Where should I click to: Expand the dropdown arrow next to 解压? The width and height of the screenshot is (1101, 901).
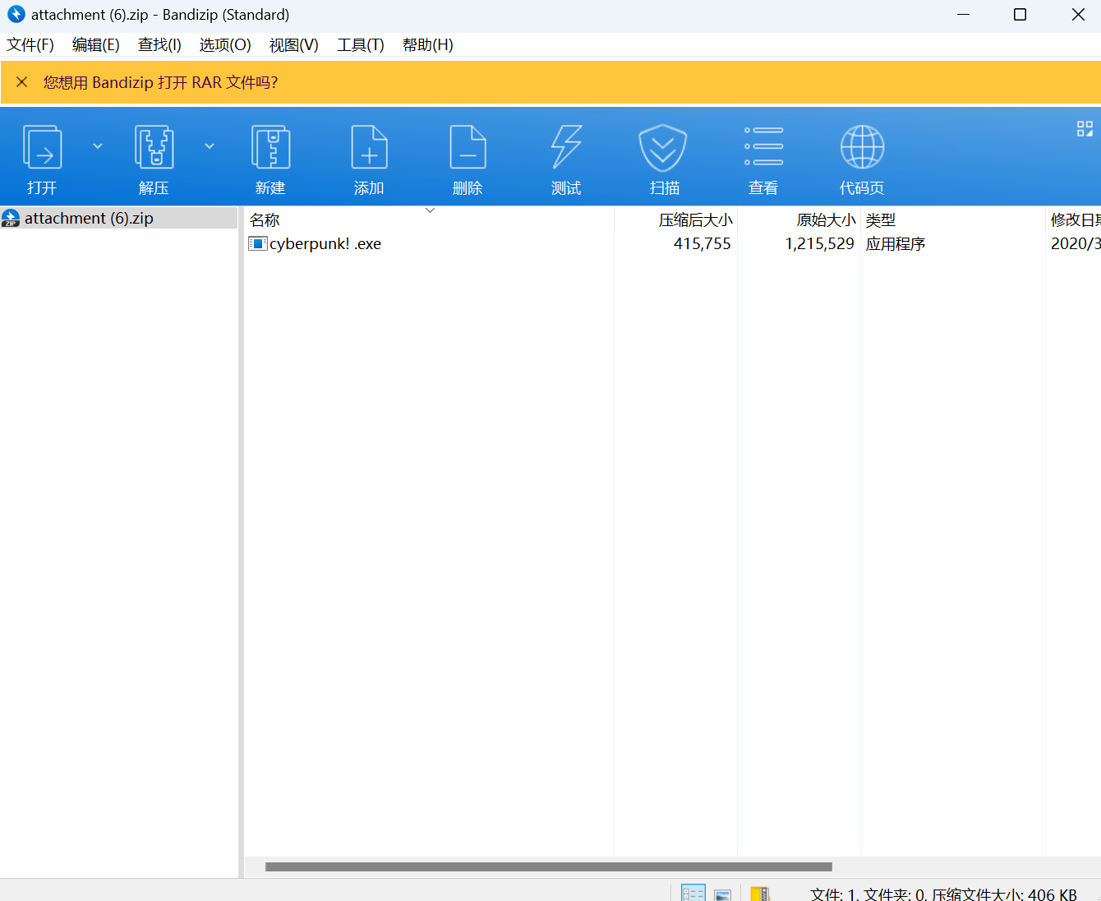(x=210, y=146)
